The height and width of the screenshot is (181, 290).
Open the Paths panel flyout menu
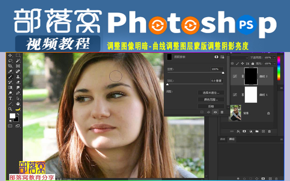(x=281, y=139)
